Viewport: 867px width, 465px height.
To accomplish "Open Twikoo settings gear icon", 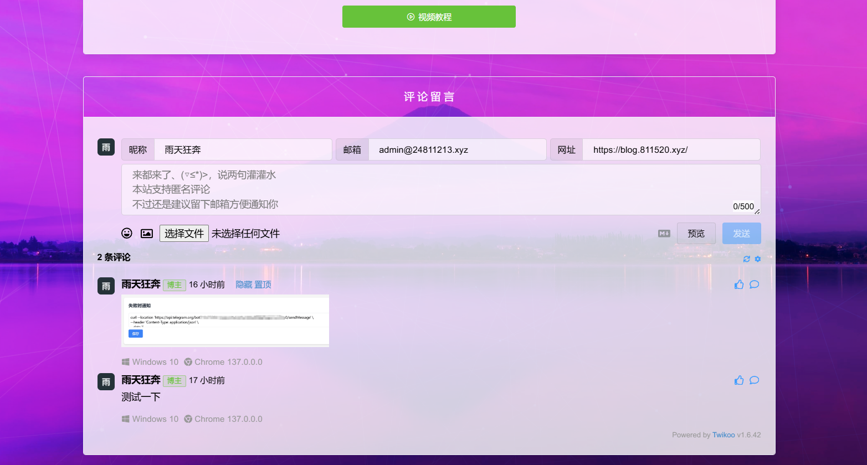I will tap(758, 259).
